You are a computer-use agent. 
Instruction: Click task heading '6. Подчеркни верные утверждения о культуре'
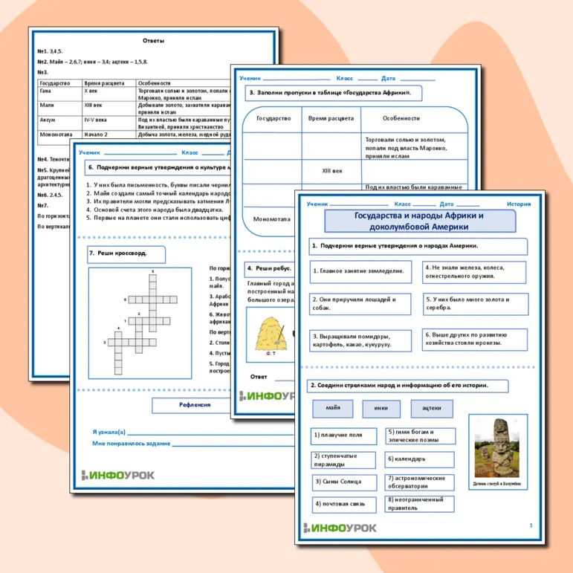click(x=159, y=168)
